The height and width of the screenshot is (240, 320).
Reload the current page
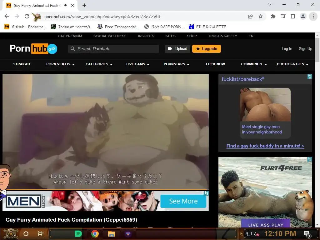[x=27, y=16]
